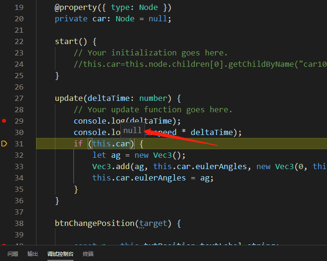Click line number 20
This screenshot has height=261, width=327.
tap(19, 19)
